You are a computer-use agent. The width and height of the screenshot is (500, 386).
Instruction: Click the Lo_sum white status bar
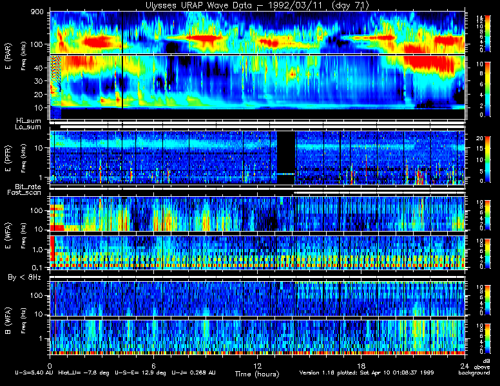coord(262,127)
